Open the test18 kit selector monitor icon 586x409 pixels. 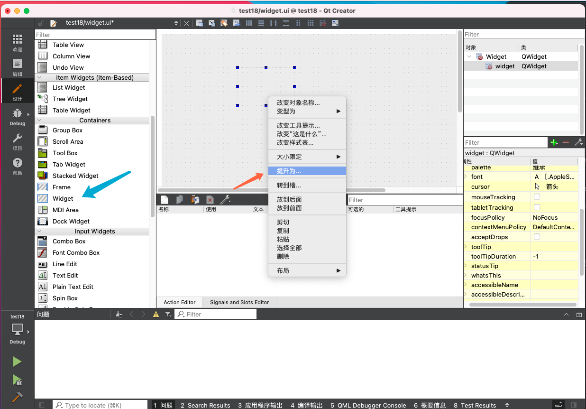point(17,329)
